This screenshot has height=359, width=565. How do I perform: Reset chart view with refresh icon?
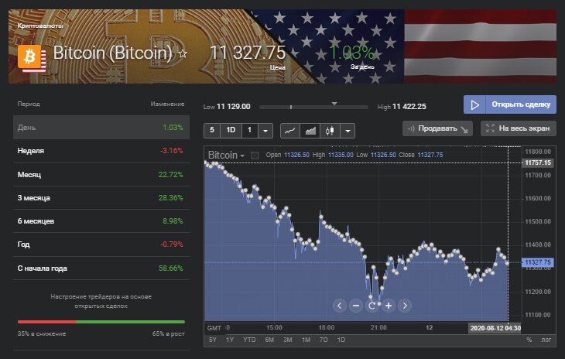[372, 305]
